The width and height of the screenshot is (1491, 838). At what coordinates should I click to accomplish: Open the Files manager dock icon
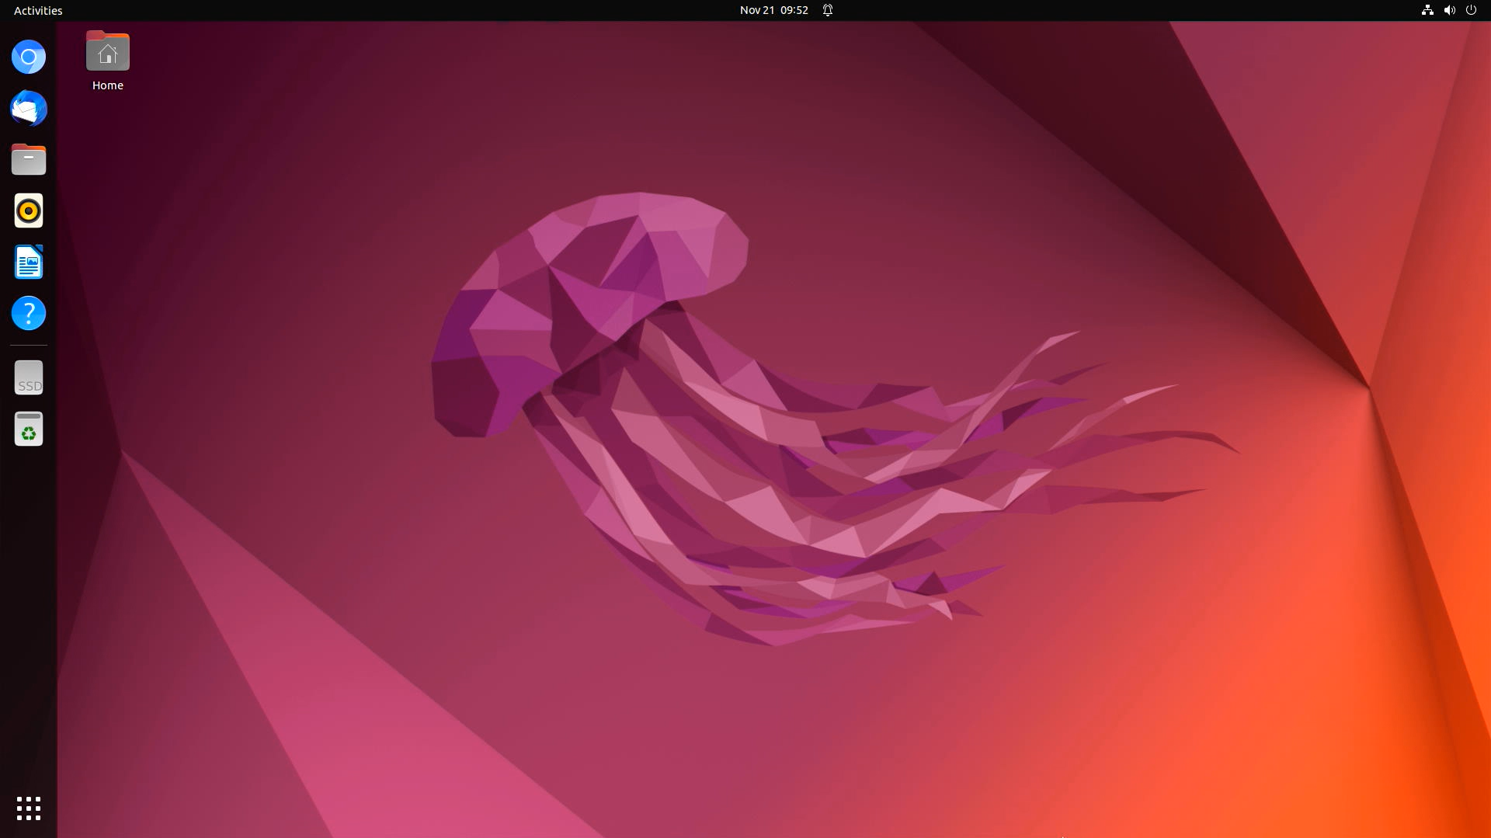(x=29, y=159)
